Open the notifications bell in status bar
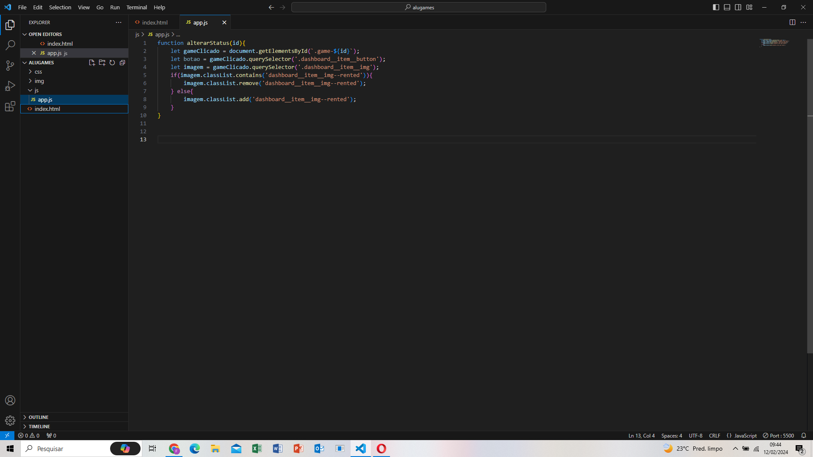 point(804,435)
